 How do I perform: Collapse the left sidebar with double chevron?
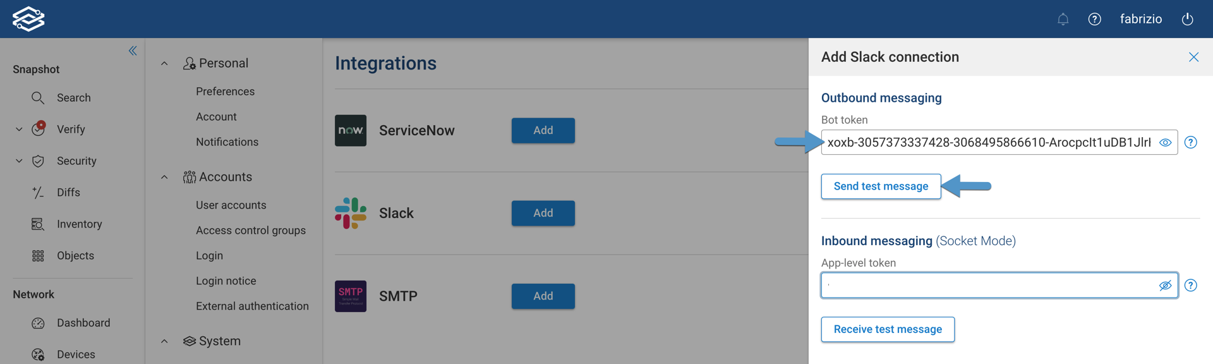tap(133, 51)
